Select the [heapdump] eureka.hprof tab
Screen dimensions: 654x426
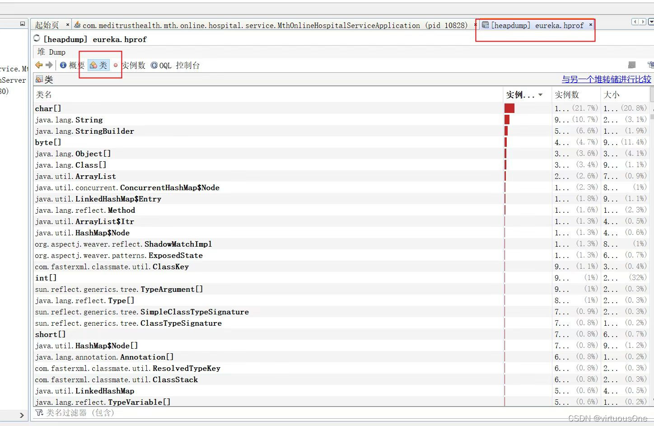tap(537, 25)
